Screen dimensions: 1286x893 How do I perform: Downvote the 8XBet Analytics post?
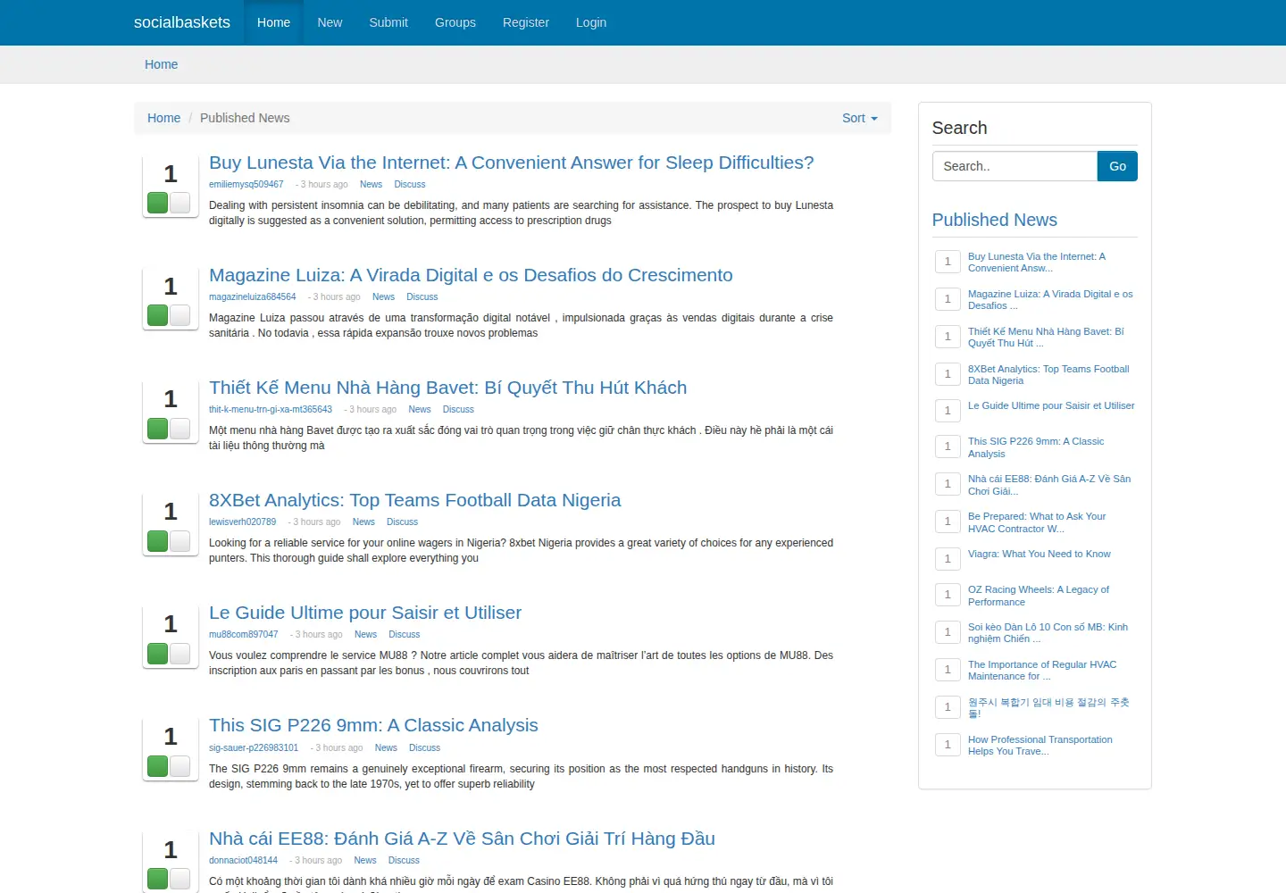tap(180, 540)
